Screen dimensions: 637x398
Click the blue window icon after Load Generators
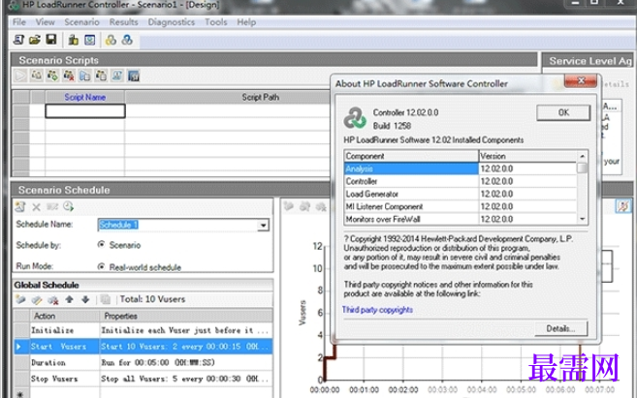90,40
